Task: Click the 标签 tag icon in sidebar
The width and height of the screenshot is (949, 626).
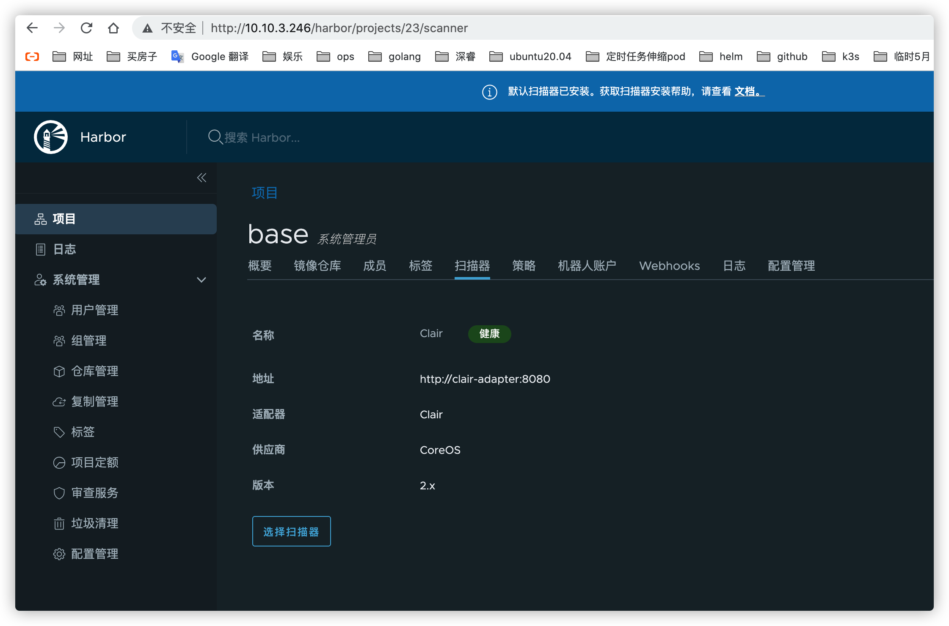Action: coord(59,432)
